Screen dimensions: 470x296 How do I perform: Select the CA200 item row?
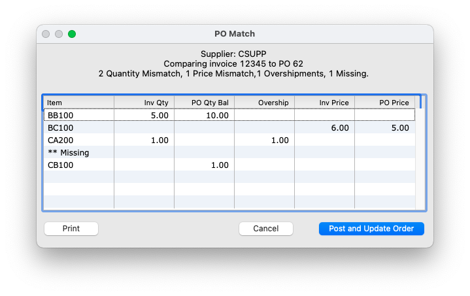click(229, 140)
